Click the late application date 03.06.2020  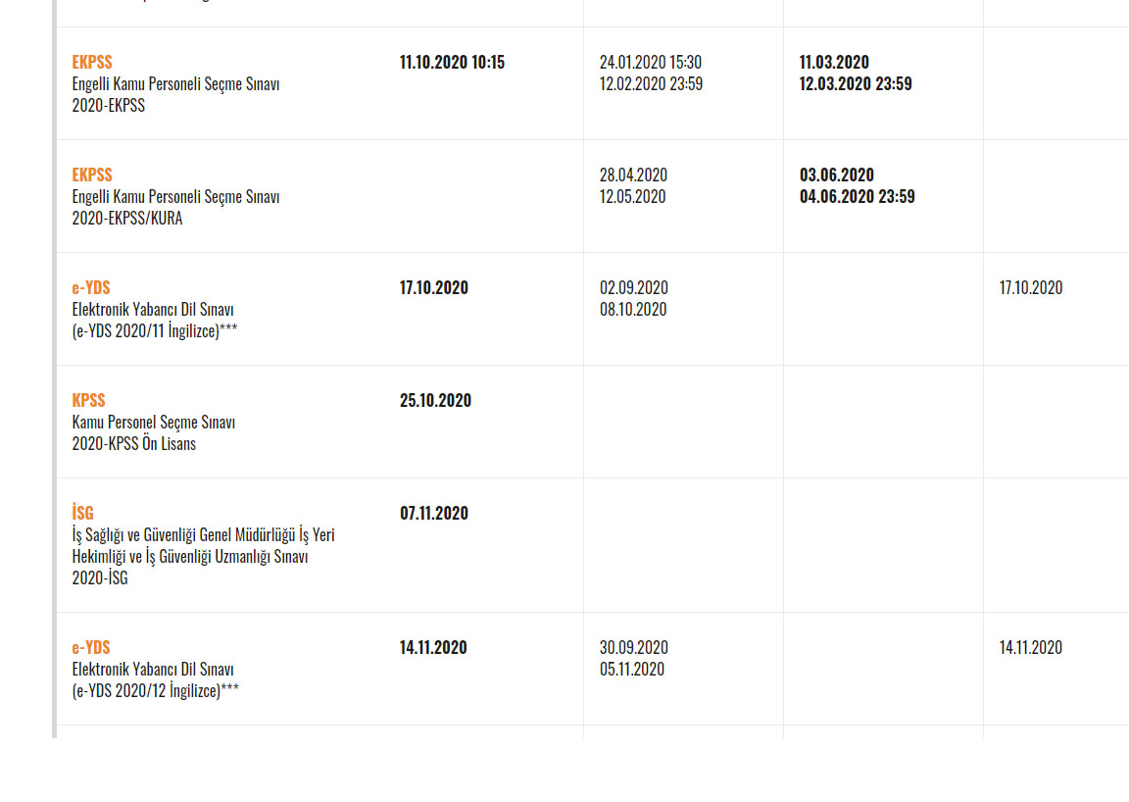tap(836, 175)
